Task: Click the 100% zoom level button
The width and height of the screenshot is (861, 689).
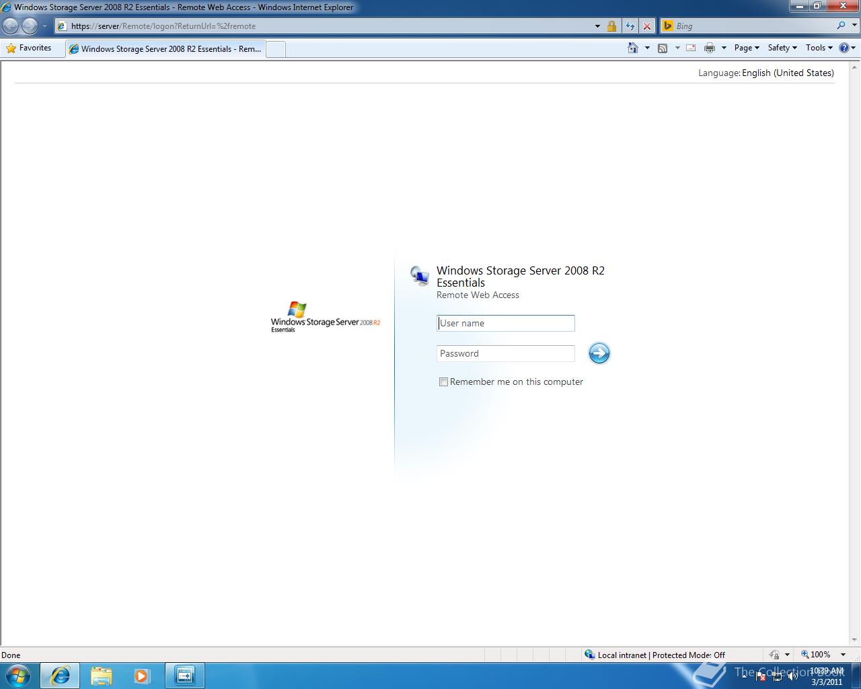Action: click(815, 655)
